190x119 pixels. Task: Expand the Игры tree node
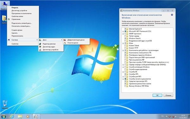point(123,43)
